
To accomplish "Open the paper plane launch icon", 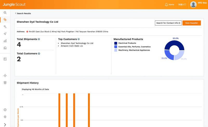I will [5, 34].
